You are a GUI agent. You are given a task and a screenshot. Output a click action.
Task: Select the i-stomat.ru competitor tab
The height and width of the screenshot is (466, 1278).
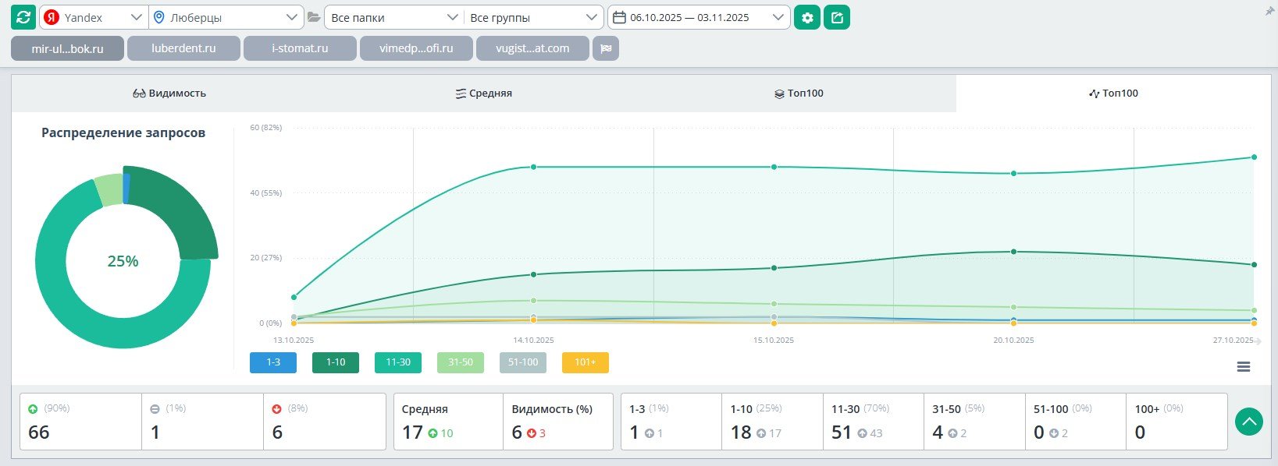tap(300, 48)
